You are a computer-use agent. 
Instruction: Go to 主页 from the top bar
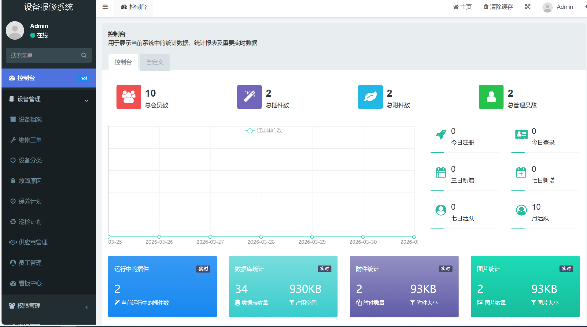(463, 7)
